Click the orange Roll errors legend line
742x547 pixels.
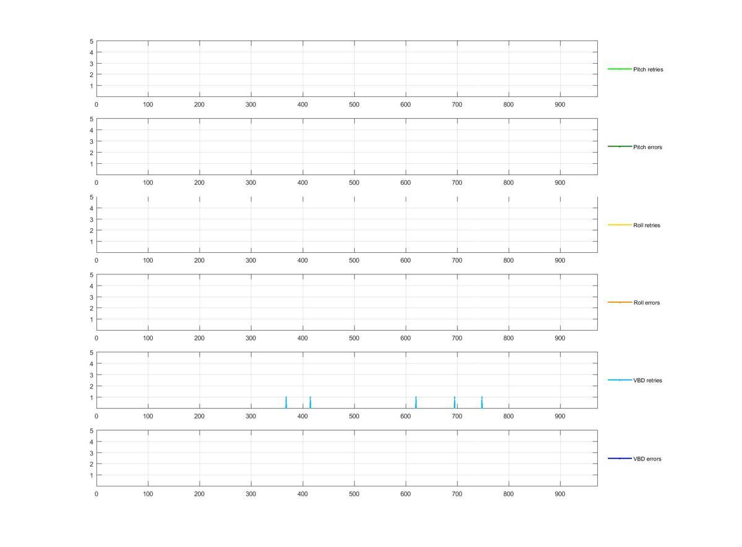[x=620, y=302]
